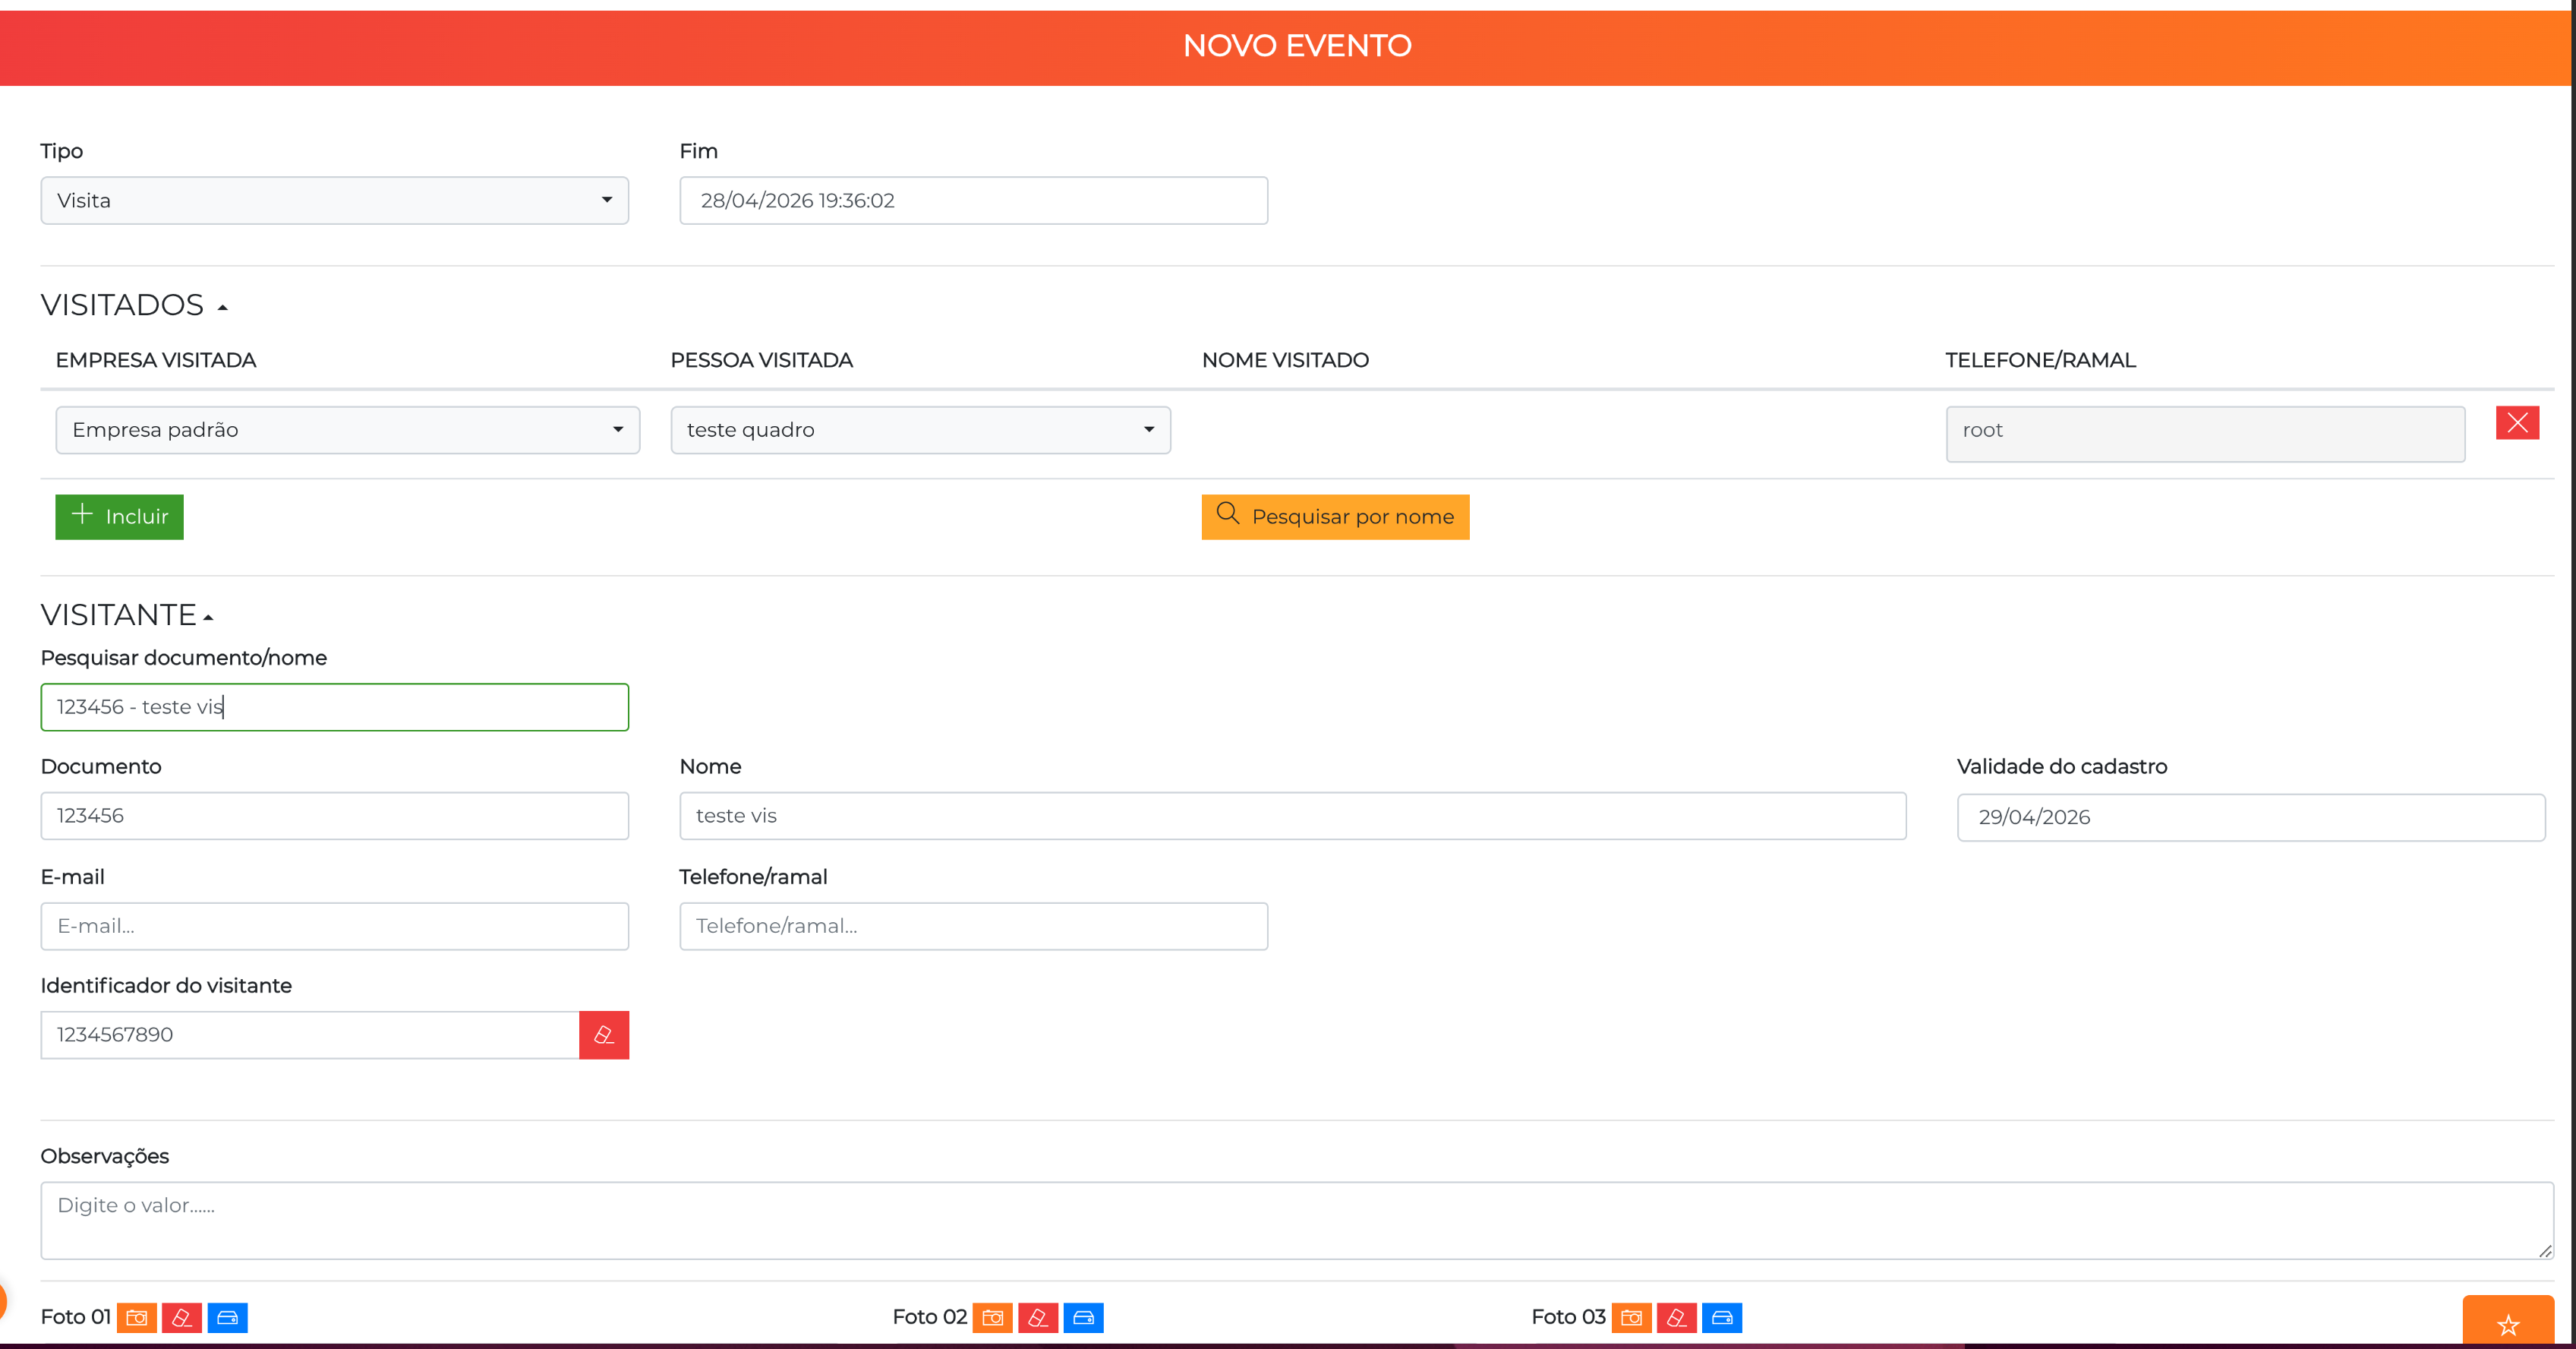Click the NOME VISITADO column header
This screenshot has width=2576, height=1349.
tap(1286, 359)
